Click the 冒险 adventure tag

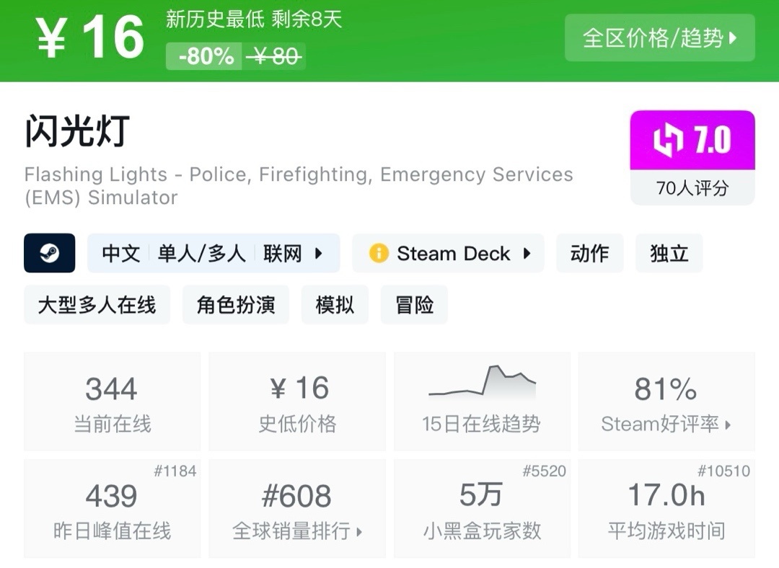click(414, 305)
